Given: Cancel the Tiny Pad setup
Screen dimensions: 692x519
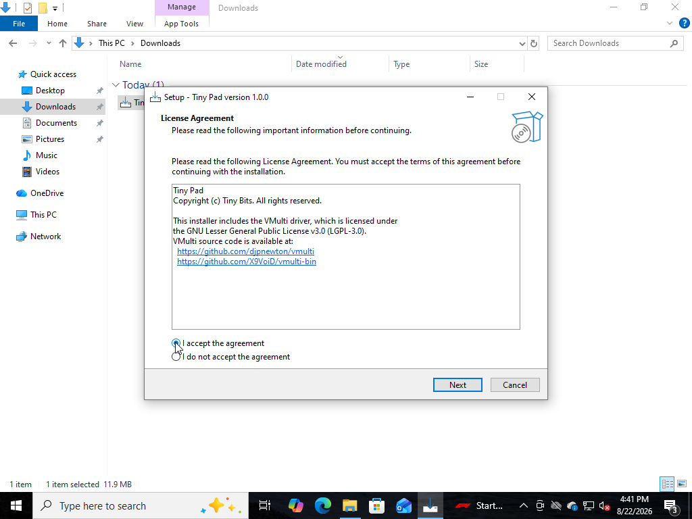Looking at the screenshot, I should pos(514,385).
